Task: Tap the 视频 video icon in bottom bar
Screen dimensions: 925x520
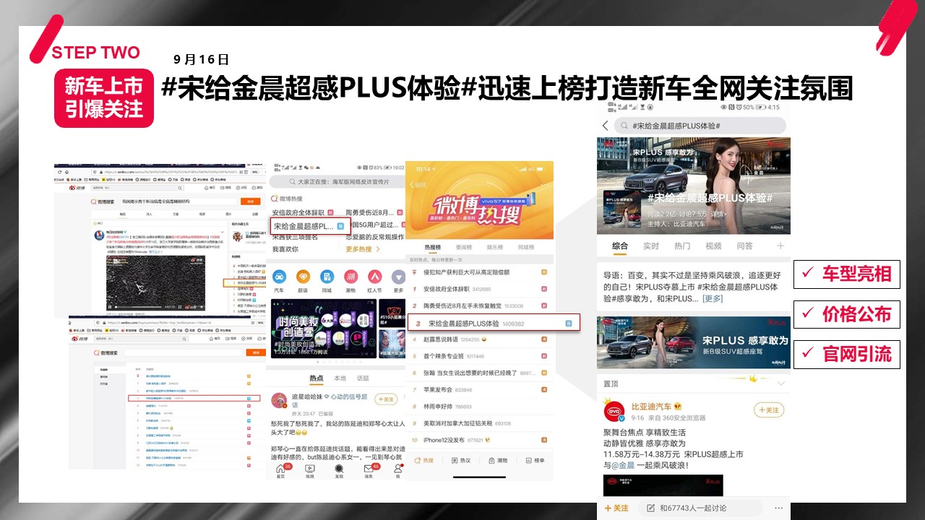Action: 310,470
